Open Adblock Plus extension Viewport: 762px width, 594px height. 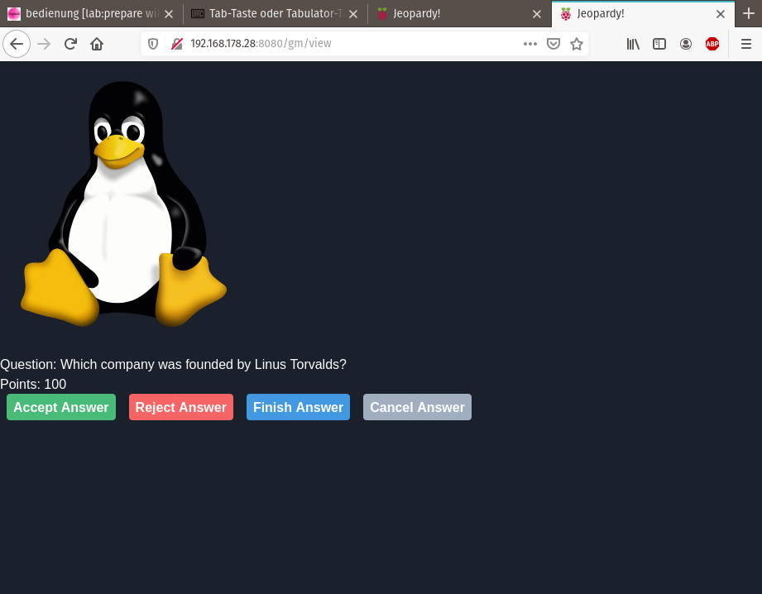712,44
